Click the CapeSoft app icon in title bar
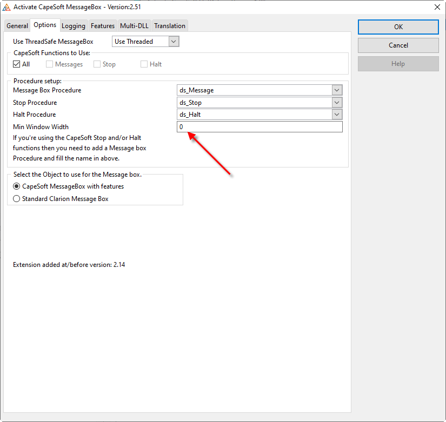Screen dimensions: 446x422 coord(6,6)
